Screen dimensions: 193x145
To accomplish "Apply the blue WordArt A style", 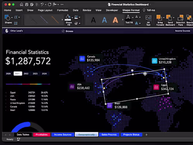I will tap(104, 20).
